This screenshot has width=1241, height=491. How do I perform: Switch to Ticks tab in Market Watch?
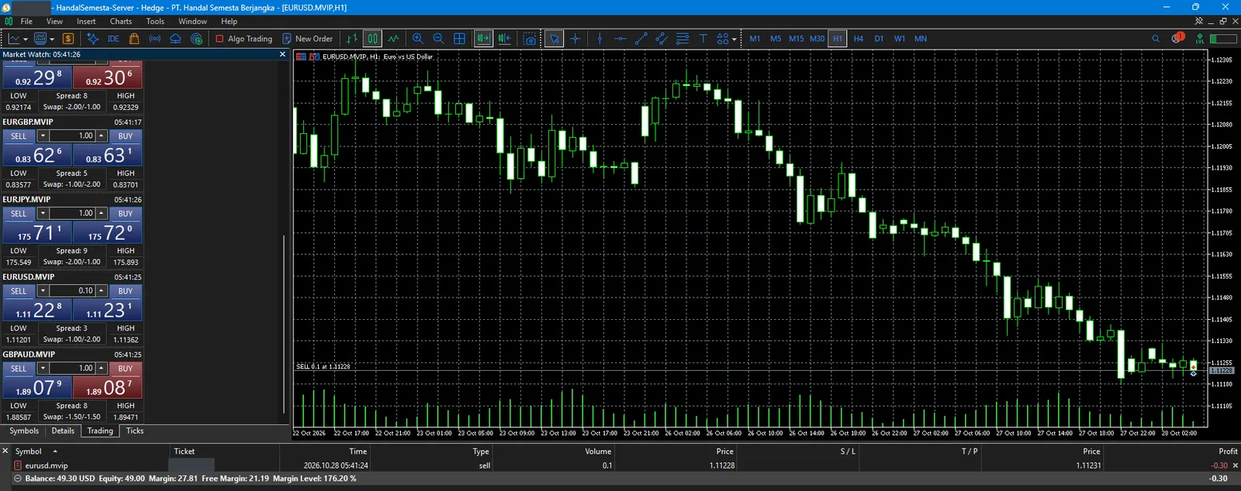click(x=135, y=431)
